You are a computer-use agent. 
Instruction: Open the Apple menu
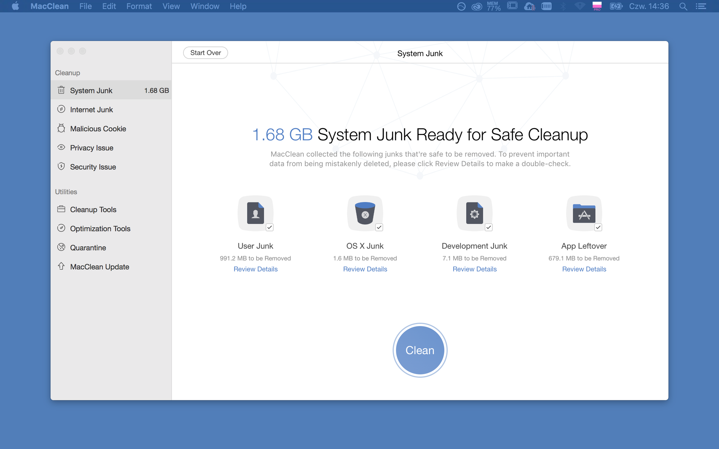[x=15, y=6]
